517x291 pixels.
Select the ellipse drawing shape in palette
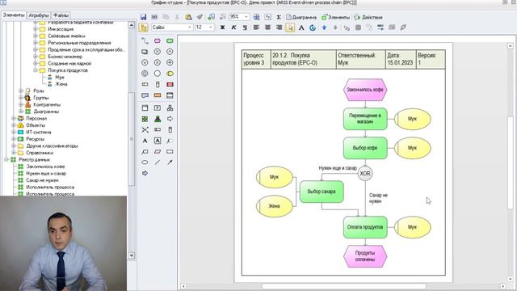point(145,162)
